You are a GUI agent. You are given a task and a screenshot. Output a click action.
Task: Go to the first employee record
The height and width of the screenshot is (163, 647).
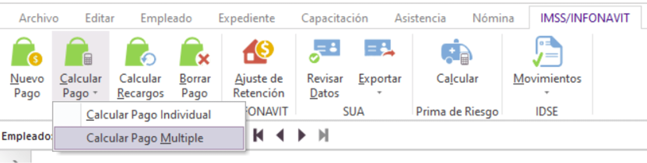coord(258,135)
